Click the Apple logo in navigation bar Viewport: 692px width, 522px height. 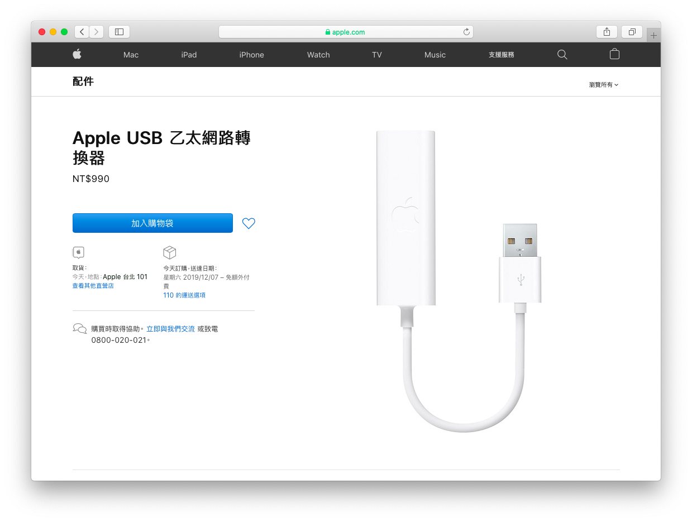(x=77, y=54)
